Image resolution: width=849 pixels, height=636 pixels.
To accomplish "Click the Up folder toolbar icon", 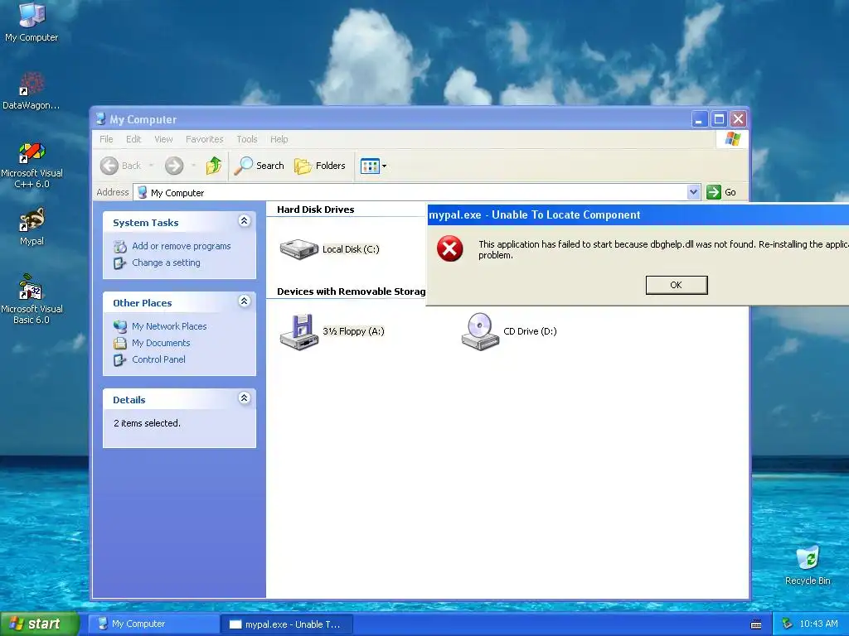I will pyautogui.click(x=214, y=166).
